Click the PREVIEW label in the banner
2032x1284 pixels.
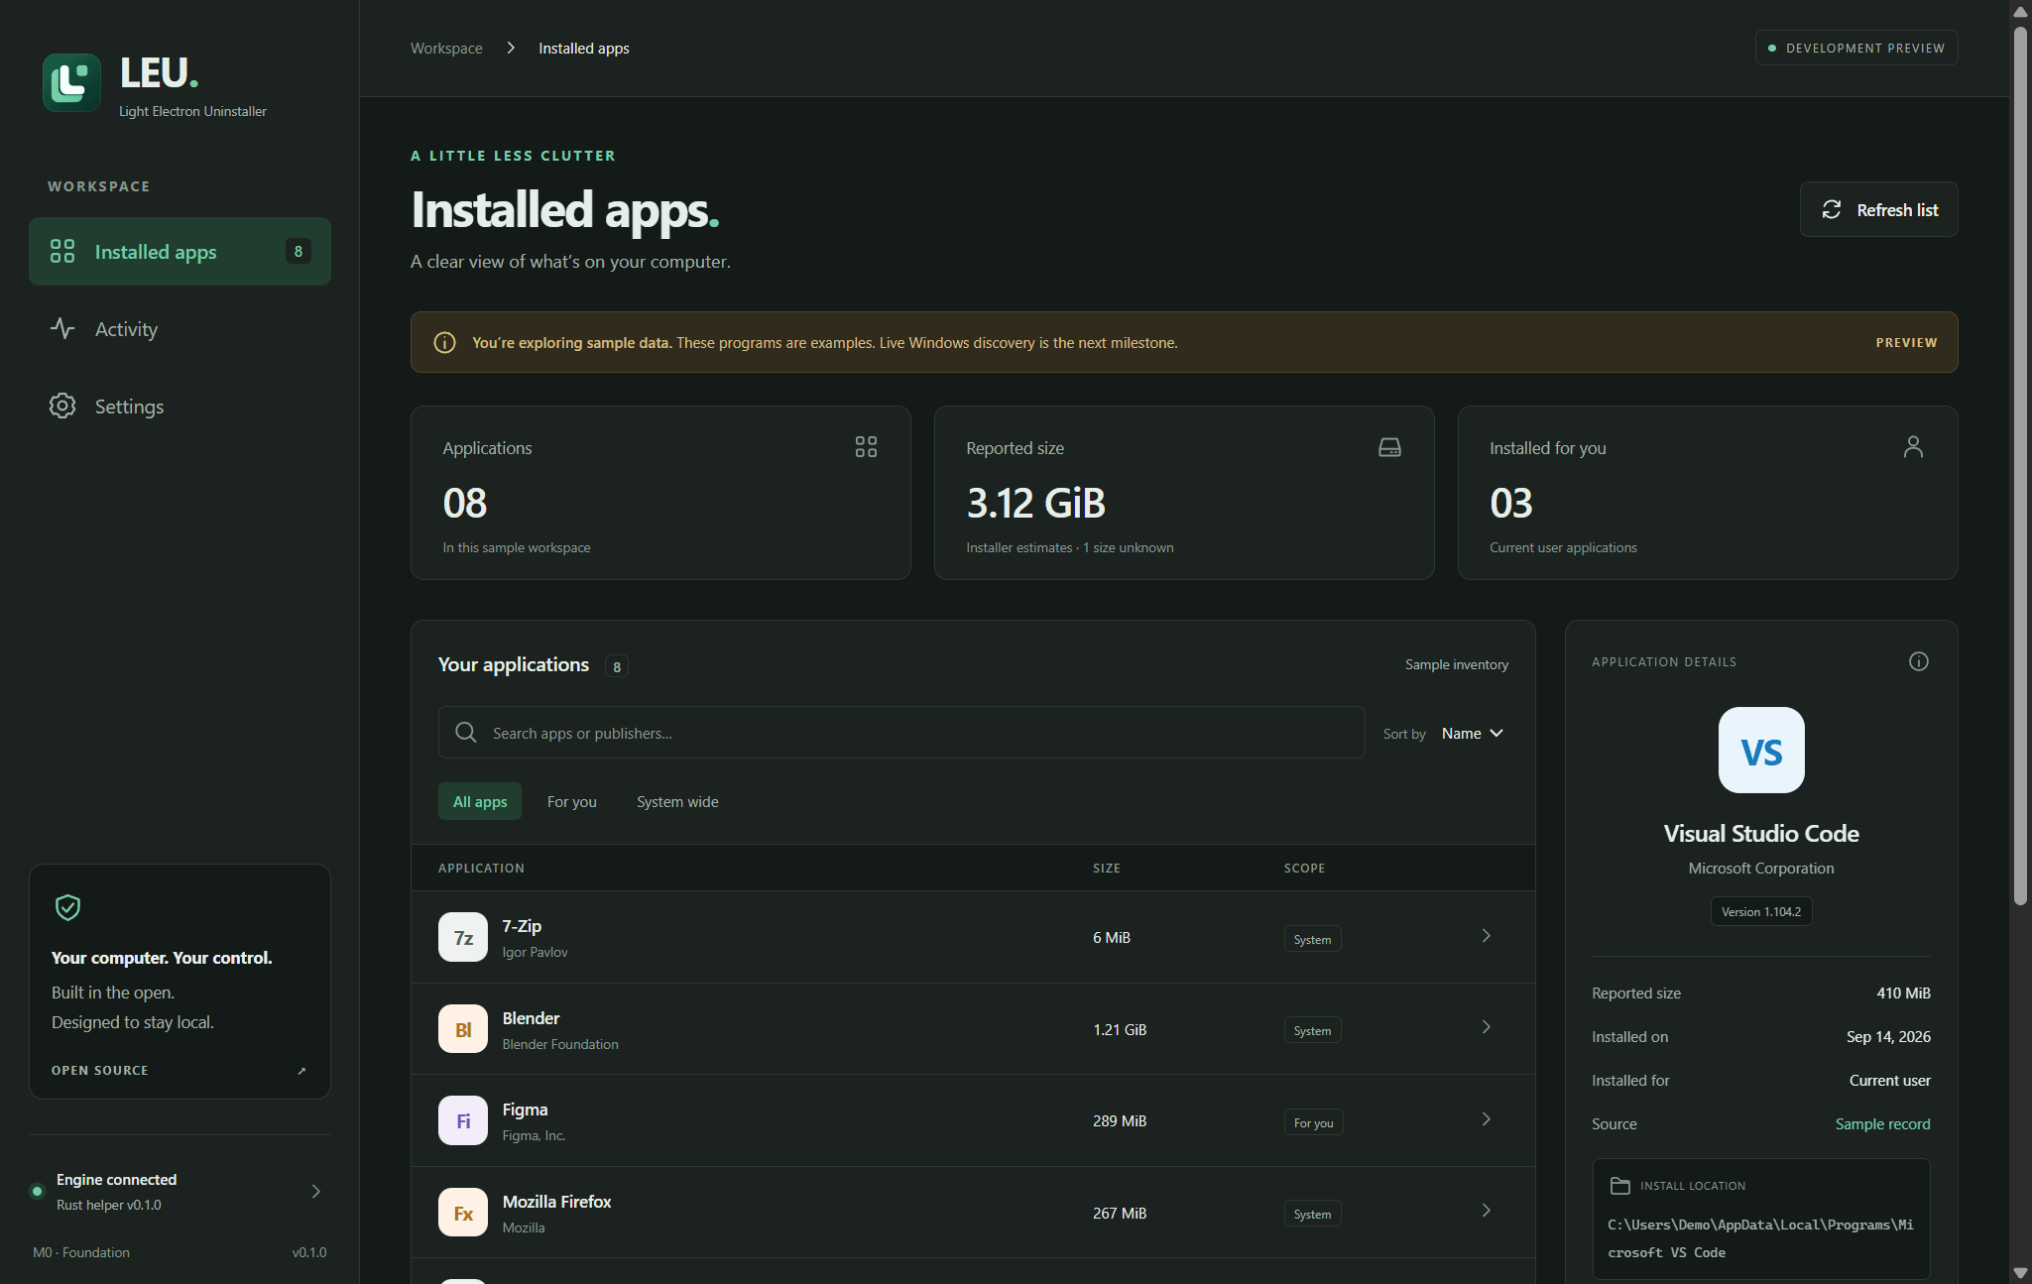tap(1906, 342)
